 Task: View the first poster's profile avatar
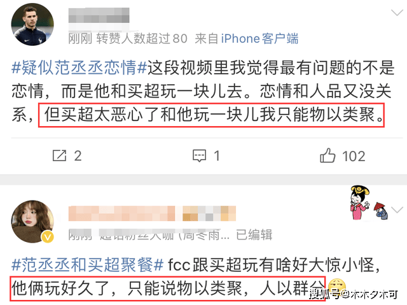click(x=32, y=24)
